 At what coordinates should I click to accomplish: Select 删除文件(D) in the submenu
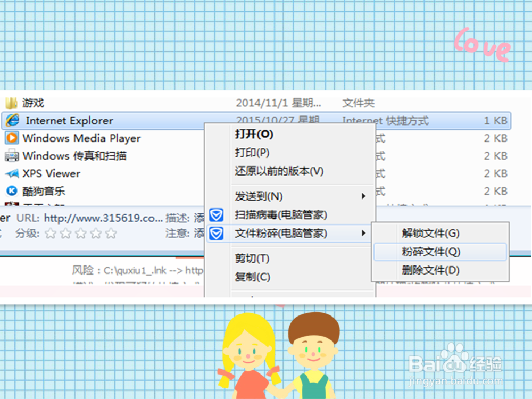point(430,270)
